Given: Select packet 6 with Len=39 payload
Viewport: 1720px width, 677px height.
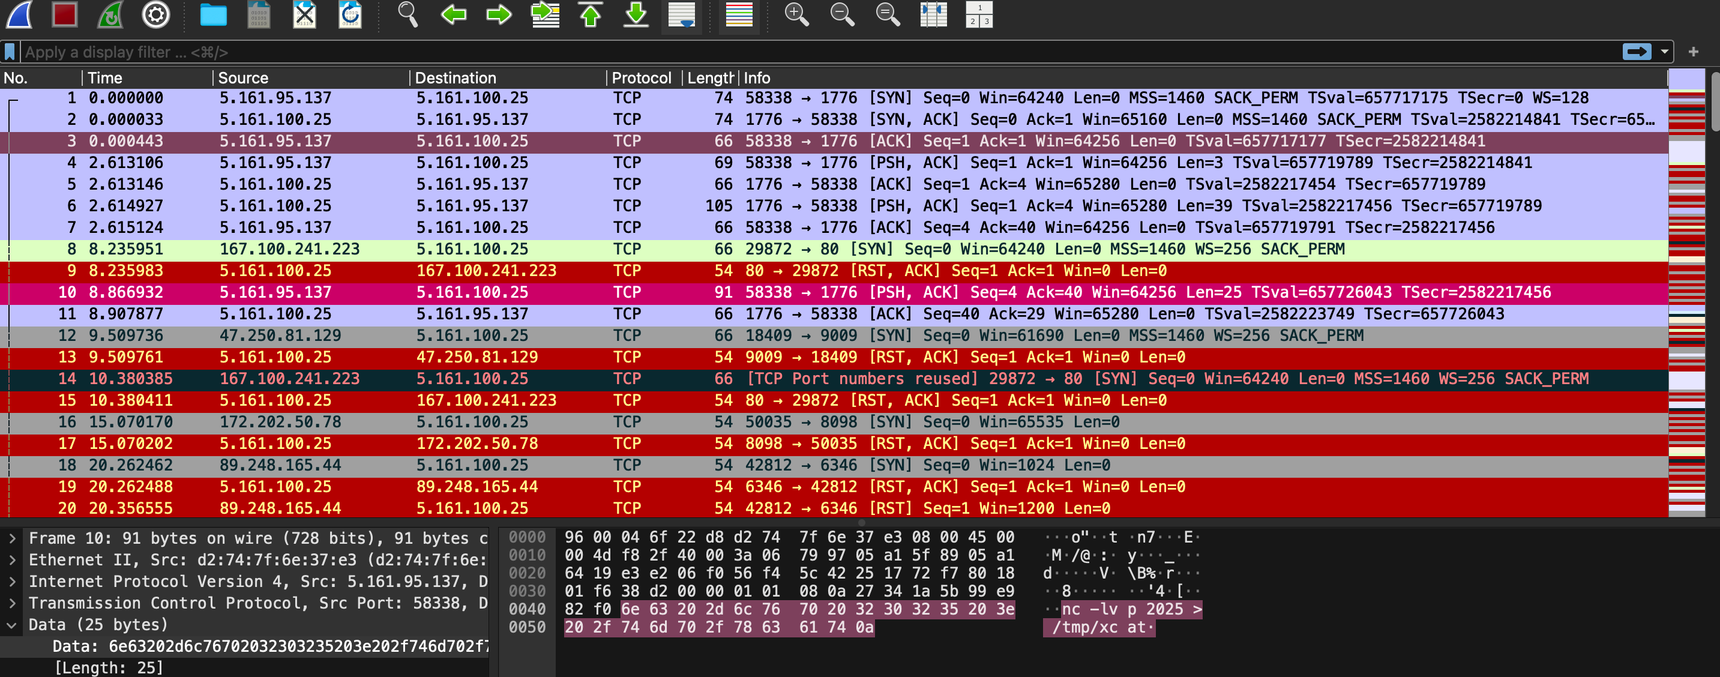Looking at the screenshot, I should point(833,206).
